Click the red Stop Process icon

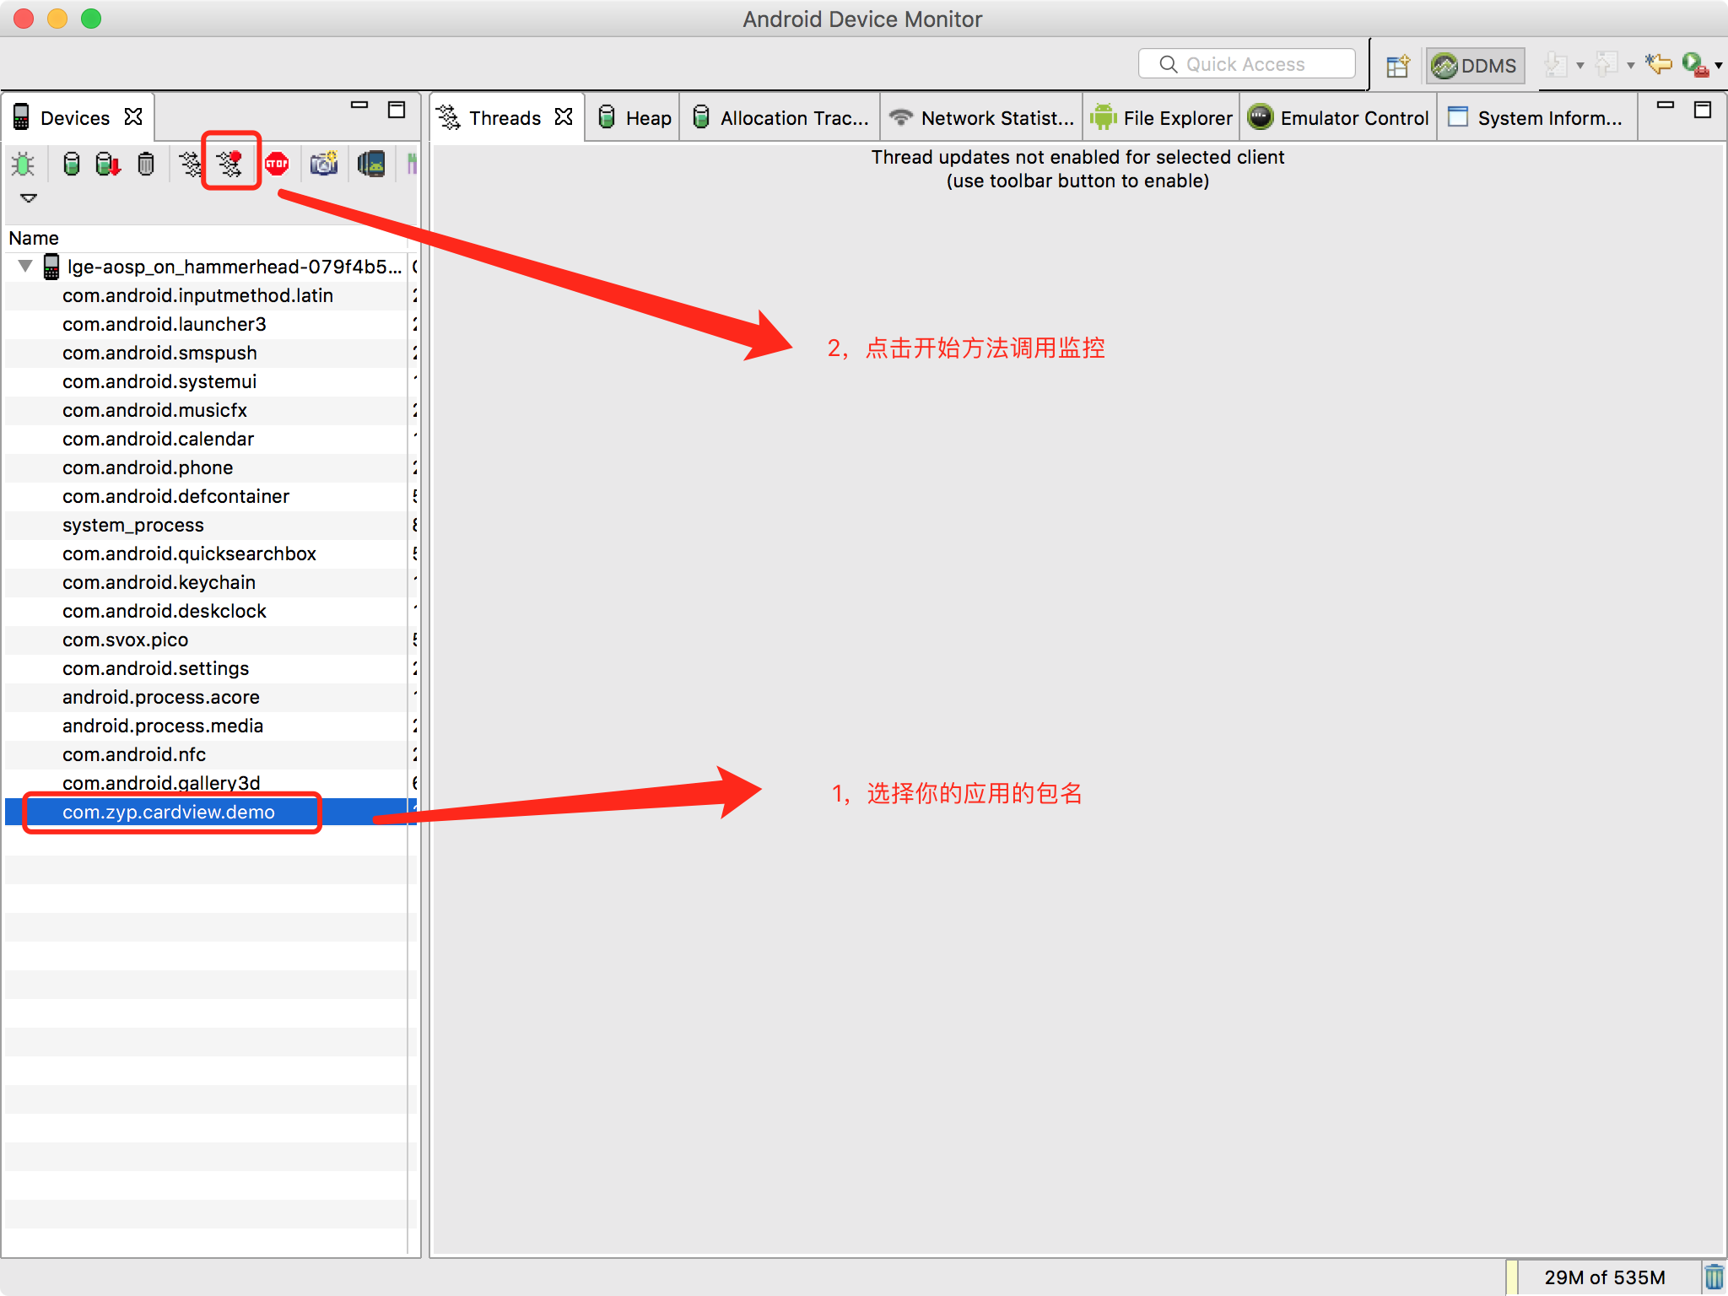pyautogui.click(x=277, y=164)
